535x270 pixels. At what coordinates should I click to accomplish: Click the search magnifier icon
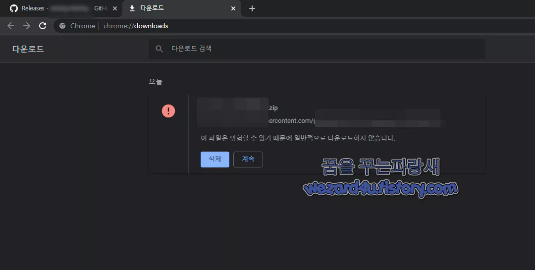(x=159, y=49)
